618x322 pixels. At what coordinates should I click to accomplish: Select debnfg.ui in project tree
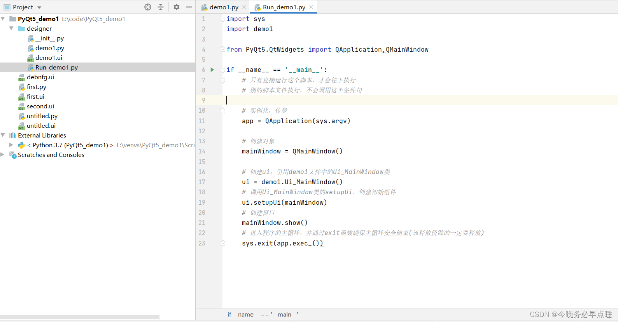pyautogui.click(x=40, y=77)
